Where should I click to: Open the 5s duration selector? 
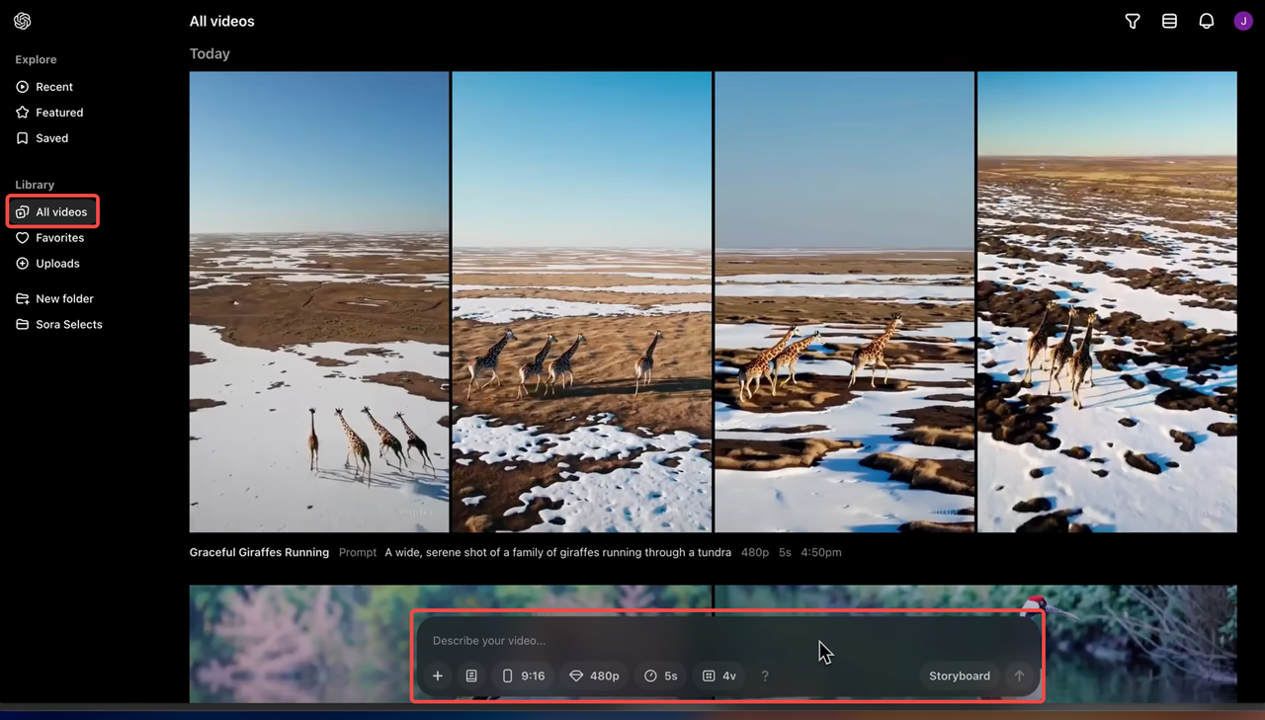pyautogui.click(x=660, y=676)
